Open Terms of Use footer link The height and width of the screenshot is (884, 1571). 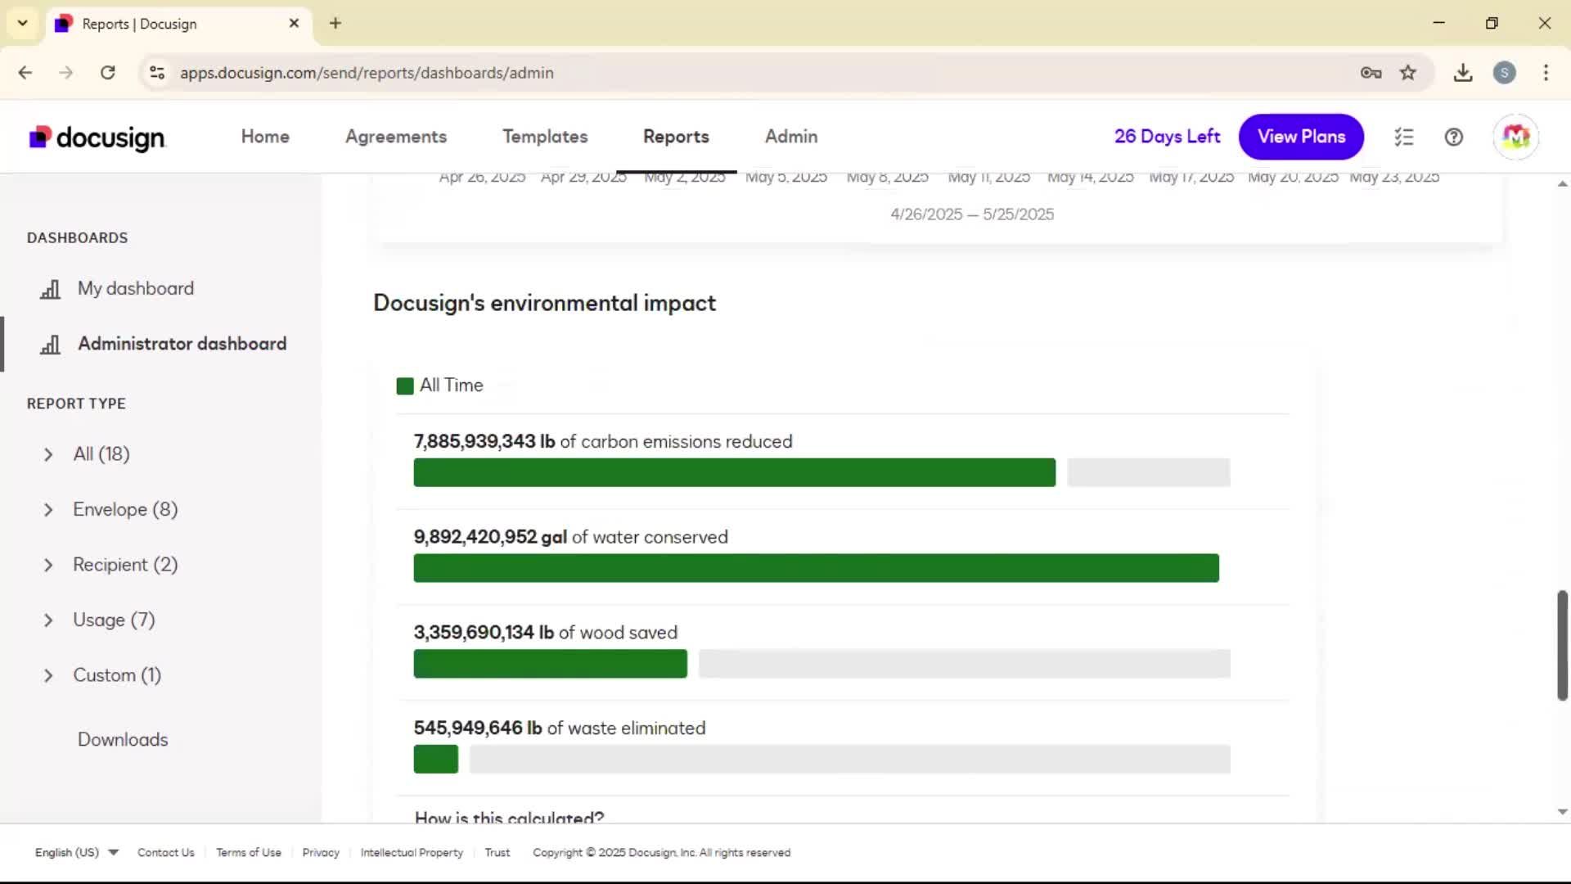coord(249,852)
